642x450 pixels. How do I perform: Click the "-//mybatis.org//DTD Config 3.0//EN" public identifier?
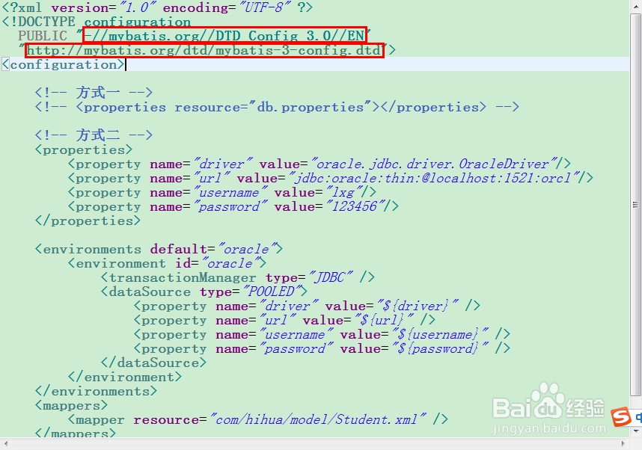pos(224,36)
